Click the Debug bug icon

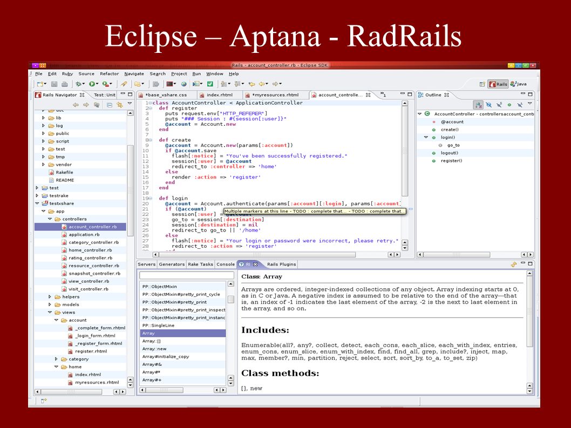coord(78,84)
